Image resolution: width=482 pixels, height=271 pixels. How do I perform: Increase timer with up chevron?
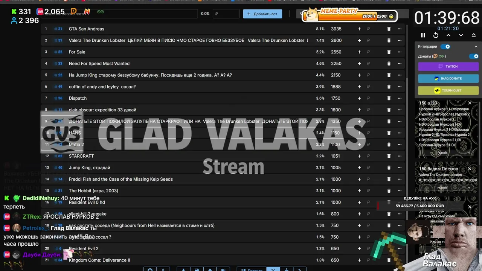pos(448,35)
